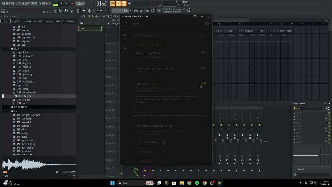Click the 130.000 tempo field

[x=80, y=4]
